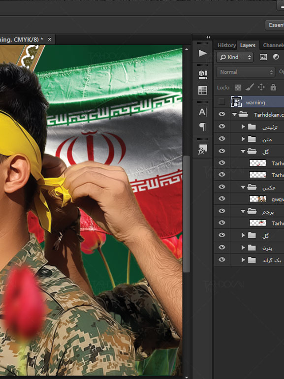Switch to the History tab

226,45
